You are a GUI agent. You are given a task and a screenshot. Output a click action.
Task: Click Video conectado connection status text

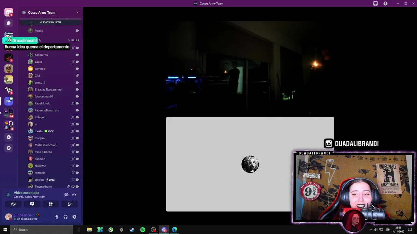[x=26, y=193]
